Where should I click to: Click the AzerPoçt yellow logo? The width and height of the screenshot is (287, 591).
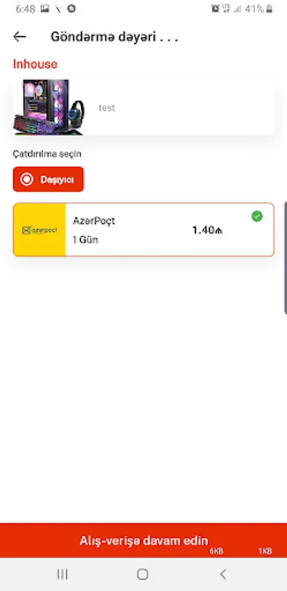pyautogui.click(x=39, y=230)
